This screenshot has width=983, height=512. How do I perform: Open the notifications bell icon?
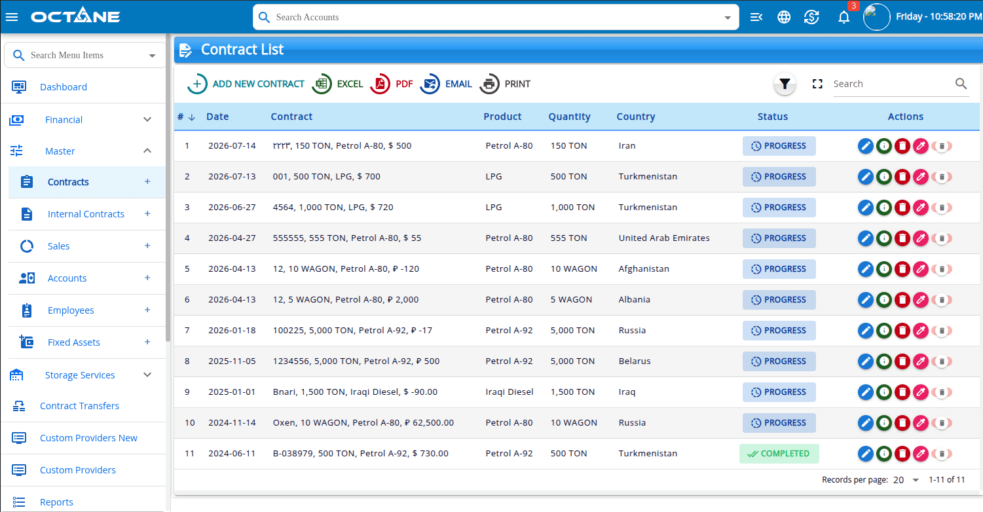coord(844,17)
